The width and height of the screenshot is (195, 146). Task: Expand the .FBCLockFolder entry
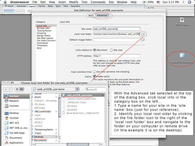pos(56,112)
